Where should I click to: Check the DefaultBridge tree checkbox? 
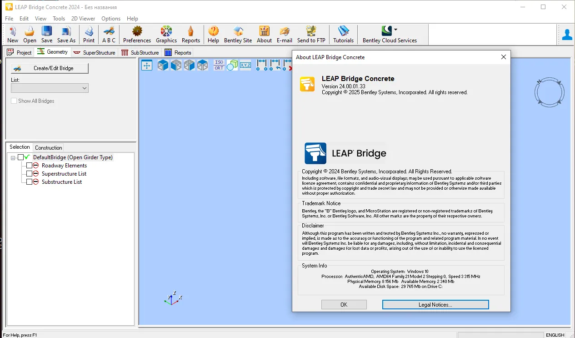pos(20,157)
